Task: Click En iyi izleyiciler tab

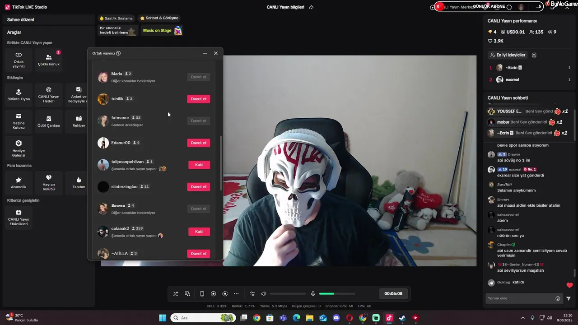Action: pos(508,55)
